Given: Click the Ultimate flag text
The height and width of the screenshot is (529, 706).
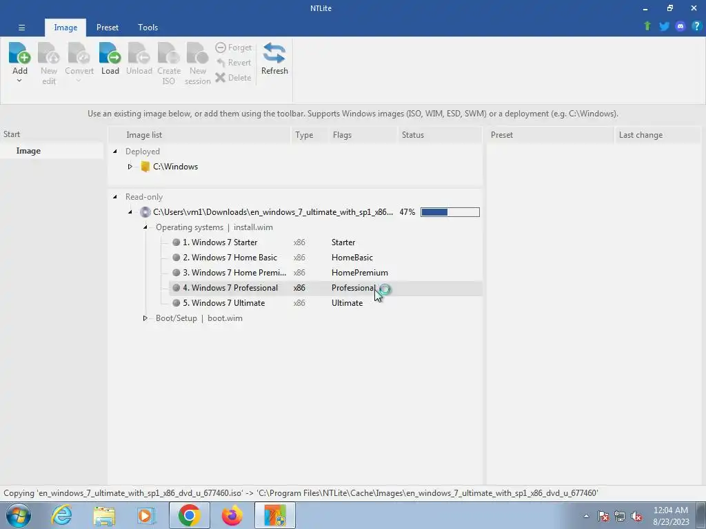Looking at the screenshot, I should (x=347, y=303).
